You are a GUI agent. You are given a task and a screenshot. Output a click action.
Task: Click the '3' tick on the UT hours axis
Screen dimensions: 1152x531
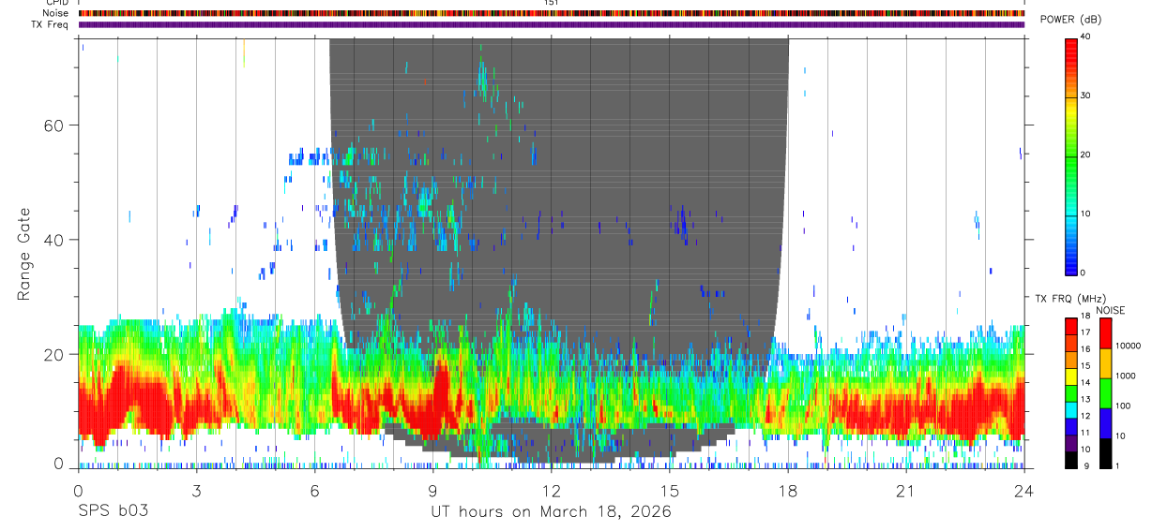[x=196, y=491]
